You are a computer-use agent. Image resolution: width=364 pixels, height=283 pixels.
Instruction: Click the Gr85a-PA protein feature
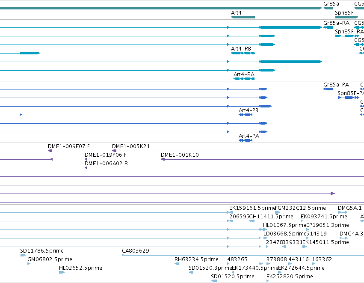[x=328, y=89]
